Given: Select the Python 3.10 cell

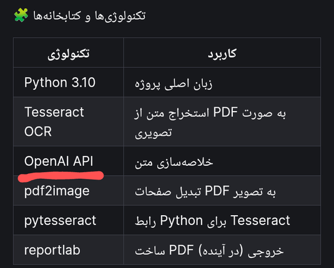Looking at the screenshot, I should coord(69,82).
